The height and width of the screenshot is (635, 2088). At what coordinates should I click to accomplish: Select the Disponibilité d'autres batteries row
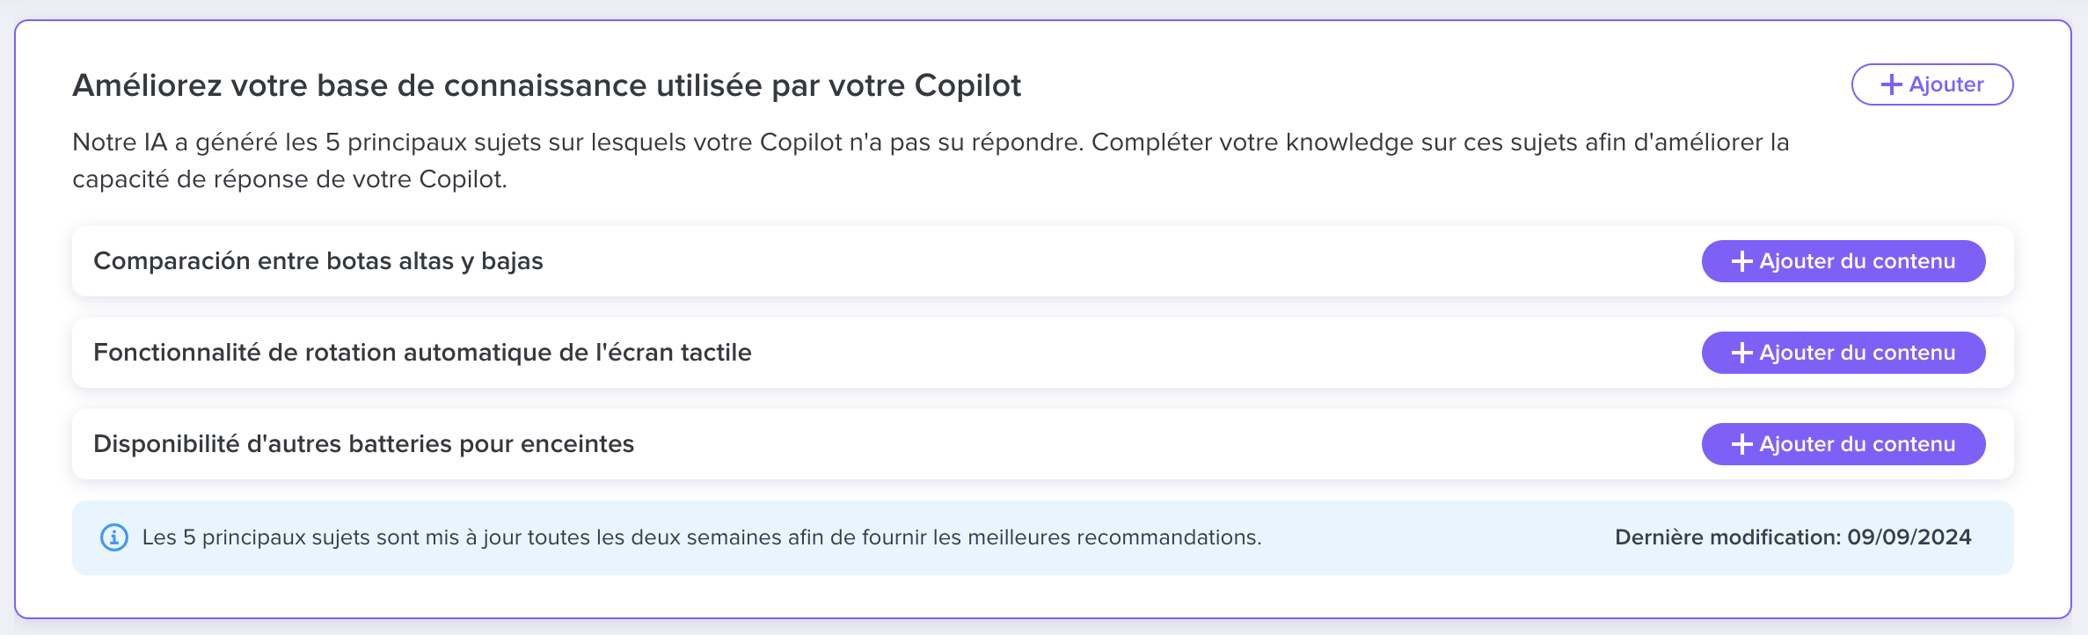tap(1043, 444)
